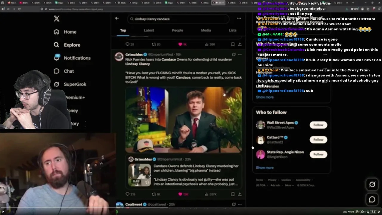Screen dimensions: 382x215
Task: Expand Show more above Who to follow
Action: (265, 97)
